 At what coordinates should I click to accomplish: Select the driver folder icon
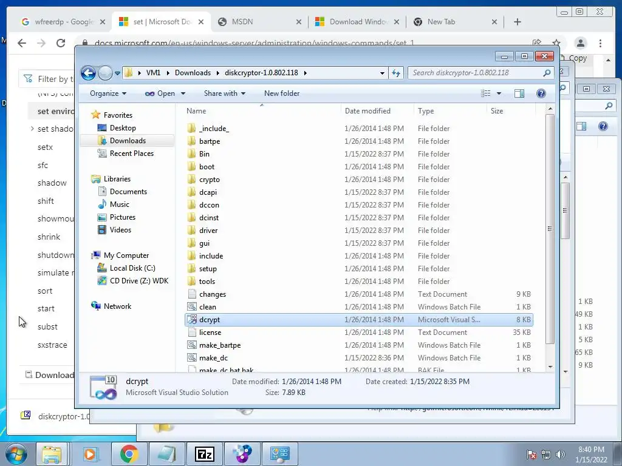pyautogui.click(x=191, y=230)
